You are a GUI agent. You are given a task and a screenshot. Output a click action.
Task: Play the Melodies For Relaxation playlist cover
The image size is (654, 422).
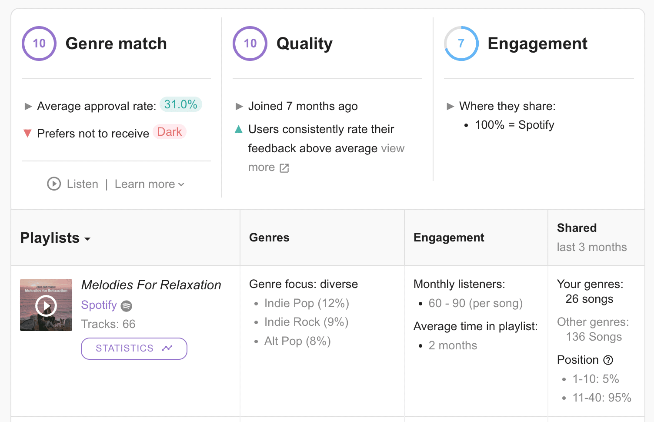pos(46,305)
